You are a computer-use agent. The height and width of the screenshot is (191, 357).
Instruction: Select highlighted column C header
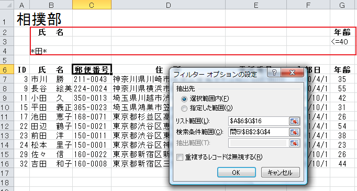[x=92, y=5]
